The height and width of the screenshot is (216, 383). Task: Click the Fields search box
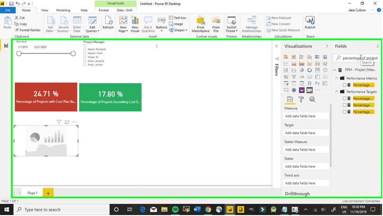pyautogui.click(x=357, y=58)
